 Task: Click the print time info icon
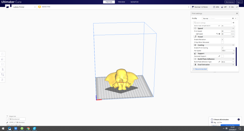click(239, 119)
